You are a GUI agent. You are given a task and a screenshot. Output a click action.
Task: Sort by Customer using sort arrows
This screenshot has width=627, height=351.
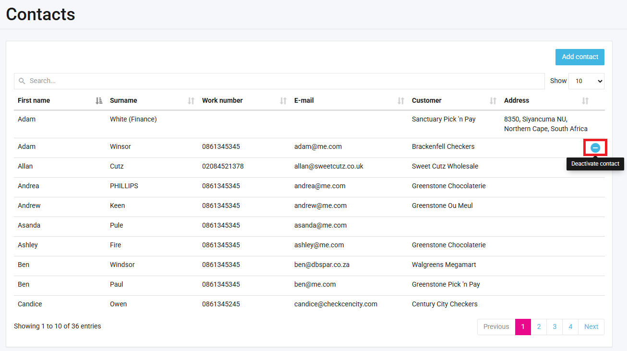pos(493,101)
